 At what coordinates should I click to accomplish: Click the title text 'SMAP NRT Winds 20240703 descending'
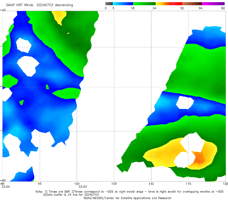click(x=39, y=5)
